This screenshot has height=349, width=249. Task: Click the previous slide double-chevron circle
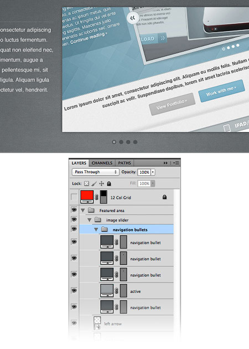[x=133, y=18]
